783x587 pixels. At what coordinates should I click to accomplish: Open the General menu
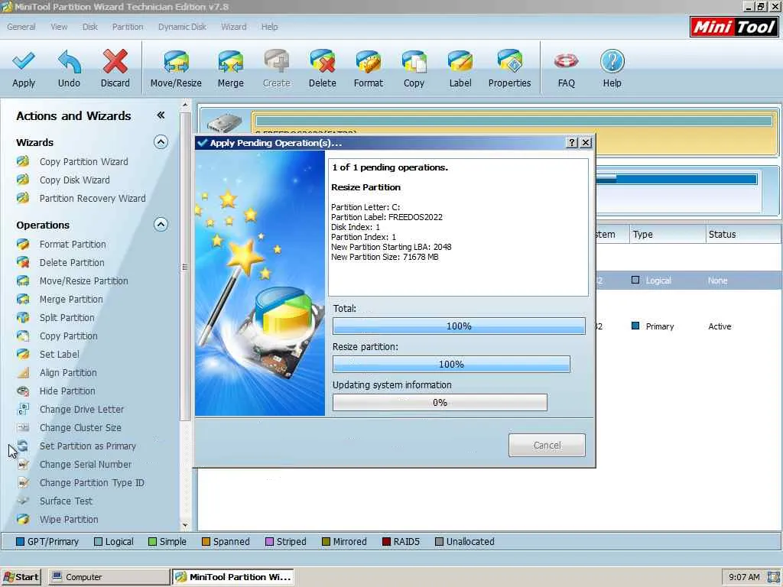21,27
